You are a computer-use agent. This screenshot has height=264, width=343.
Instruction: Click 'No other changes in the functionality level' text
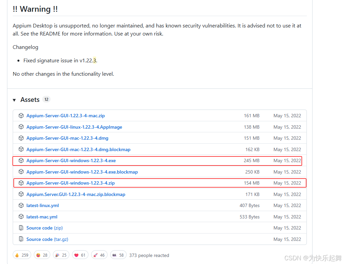[x=63, y=74]
